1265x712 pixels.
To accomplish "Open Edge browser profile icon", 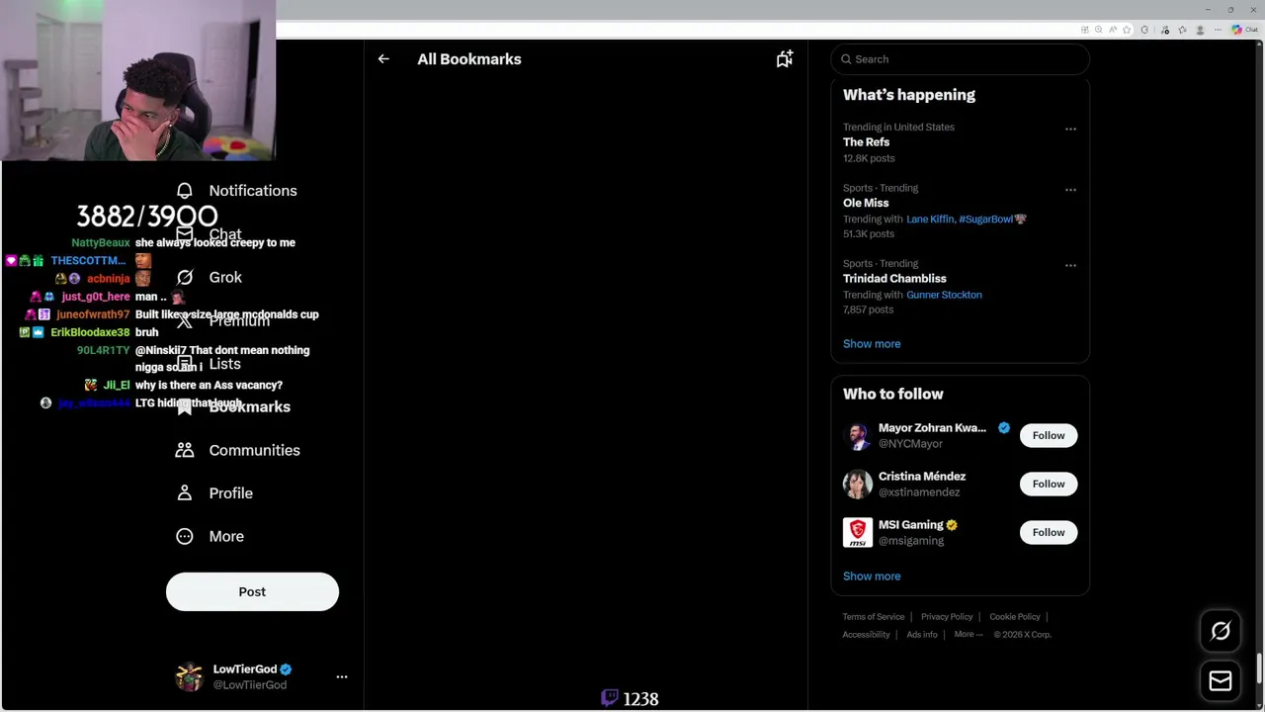I will tap(1200, 30).
